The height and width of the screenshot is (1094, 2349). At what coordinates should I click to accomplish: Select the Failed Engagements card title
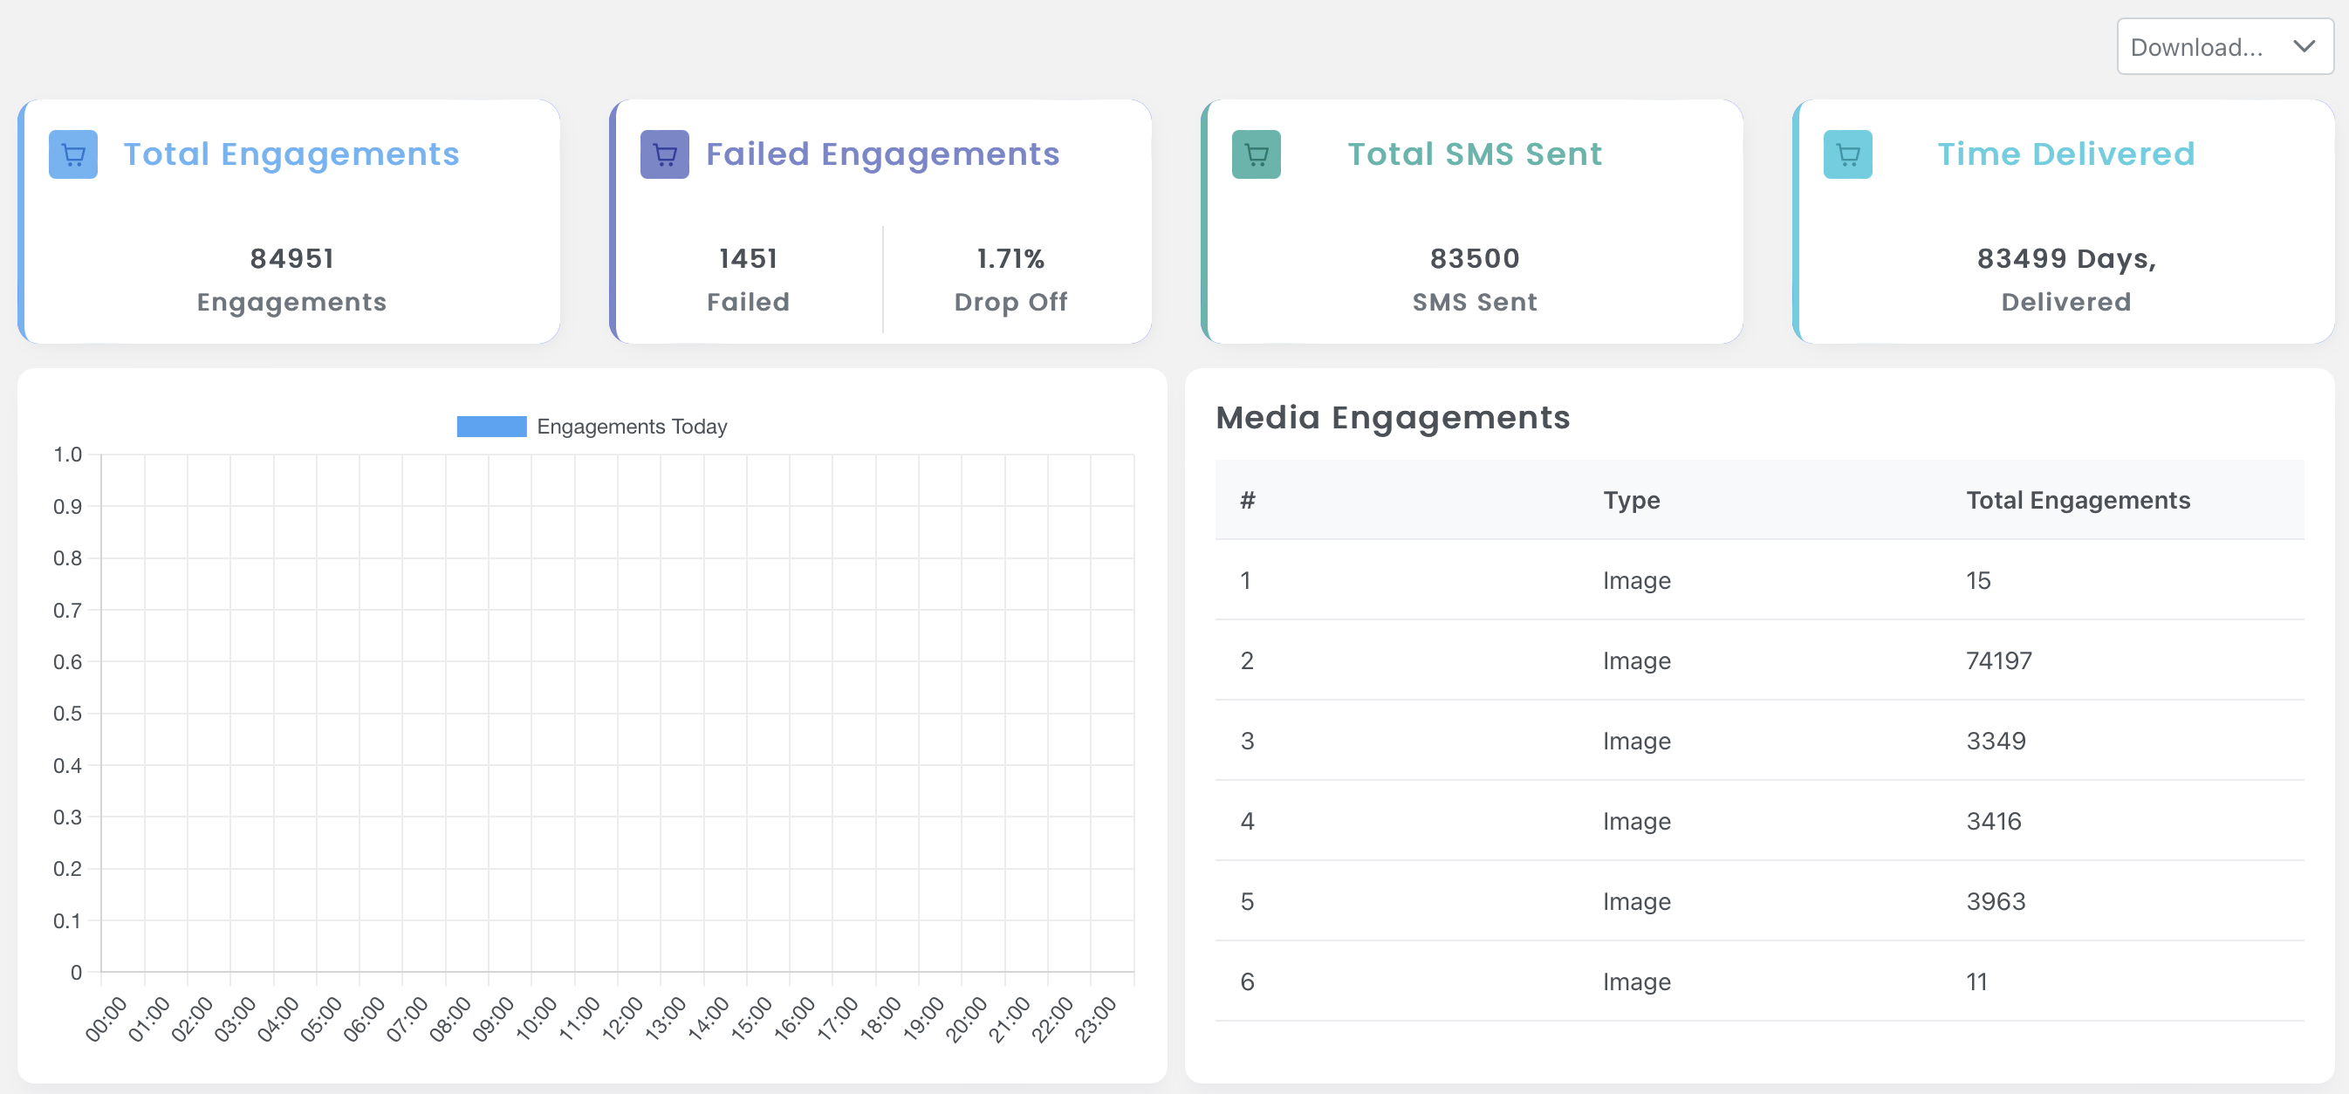pos(883,154)
